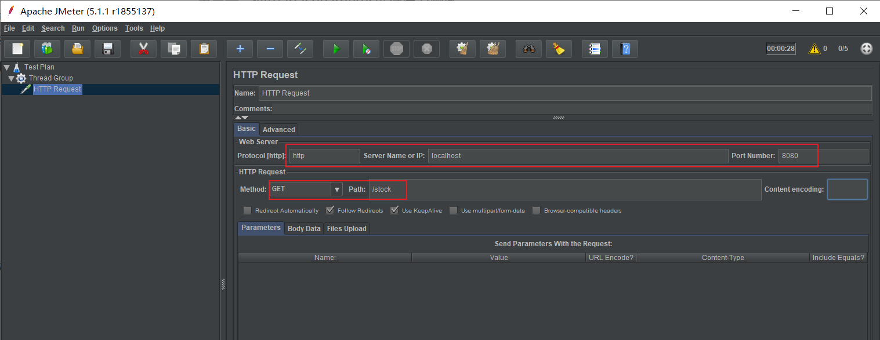The image size is (880, 340).
Task: Click the Port Number field 8080
Action: point(824,156)
